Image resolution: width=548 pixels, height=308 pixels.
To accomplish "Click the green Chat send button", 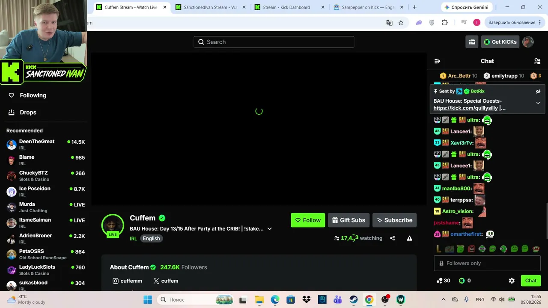I will (531, 281).
